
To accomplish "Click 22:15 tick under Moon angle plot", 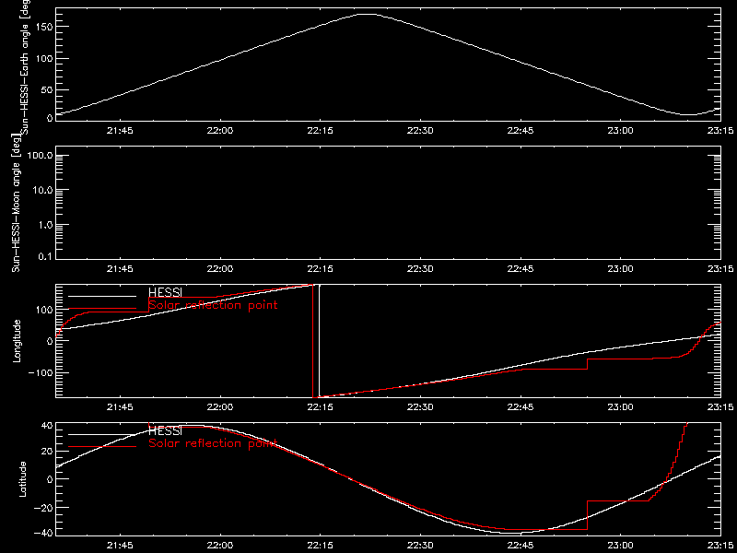I will (x=320, y=269).
